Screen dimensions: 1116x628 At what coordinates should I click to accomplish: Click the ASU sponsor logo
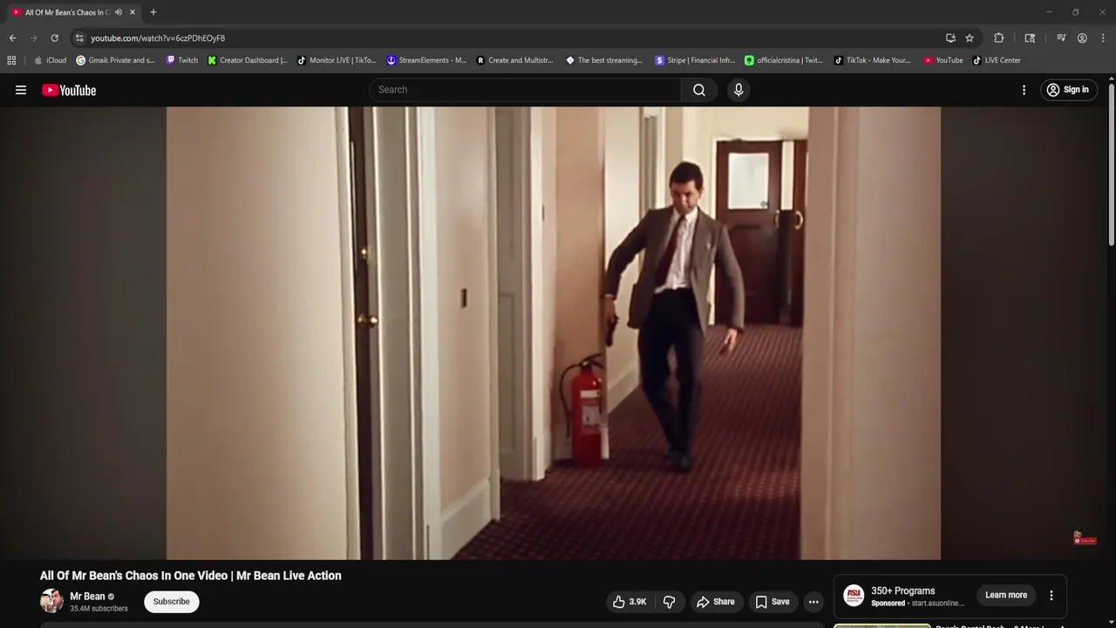[x=854, y=595]
